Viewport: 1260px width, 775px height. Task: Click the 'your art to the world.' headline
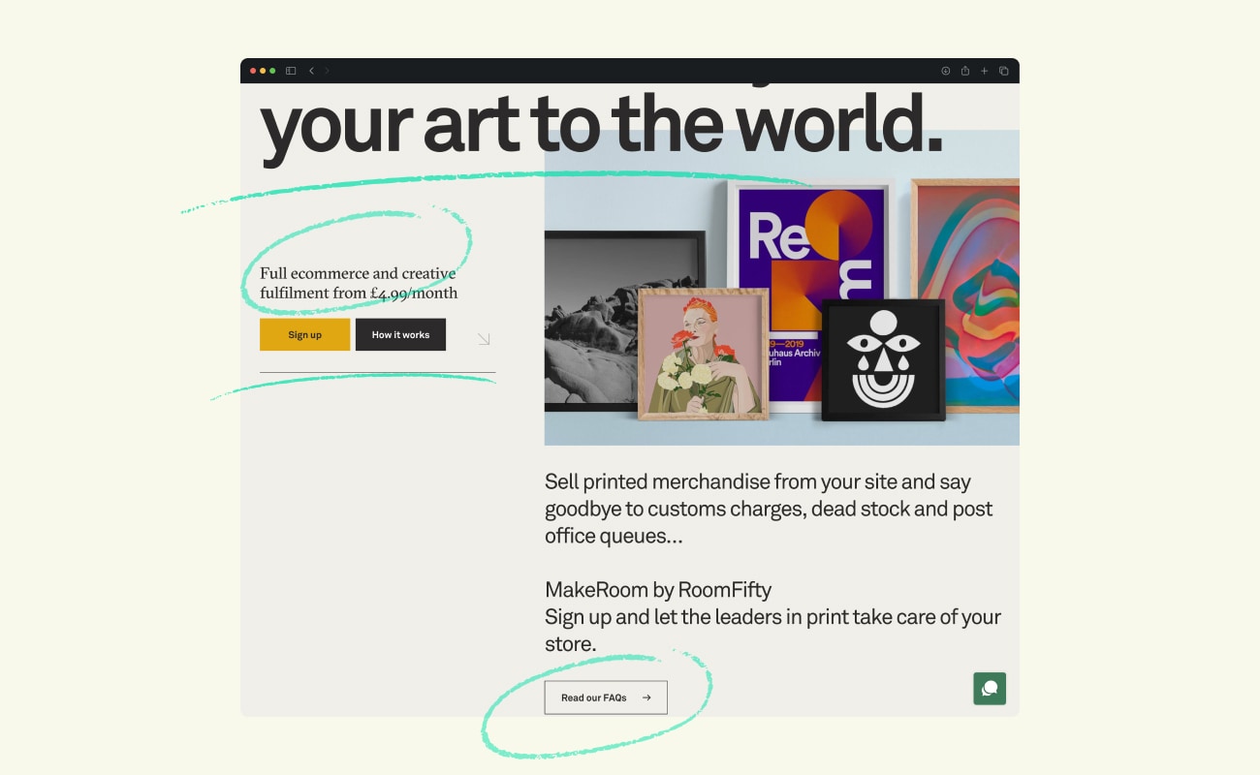click(x=601, y=126)
